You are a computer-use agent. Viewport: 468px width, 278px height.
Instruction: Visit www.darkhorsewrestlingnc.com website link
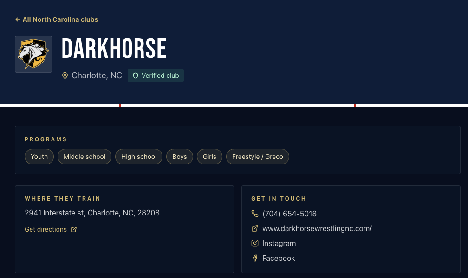pos(317,228)
